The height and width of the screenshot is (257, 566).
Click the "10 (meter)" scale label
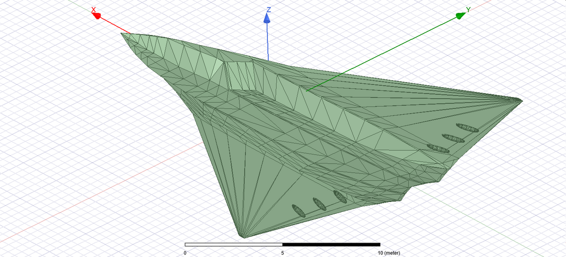(389, 253)
